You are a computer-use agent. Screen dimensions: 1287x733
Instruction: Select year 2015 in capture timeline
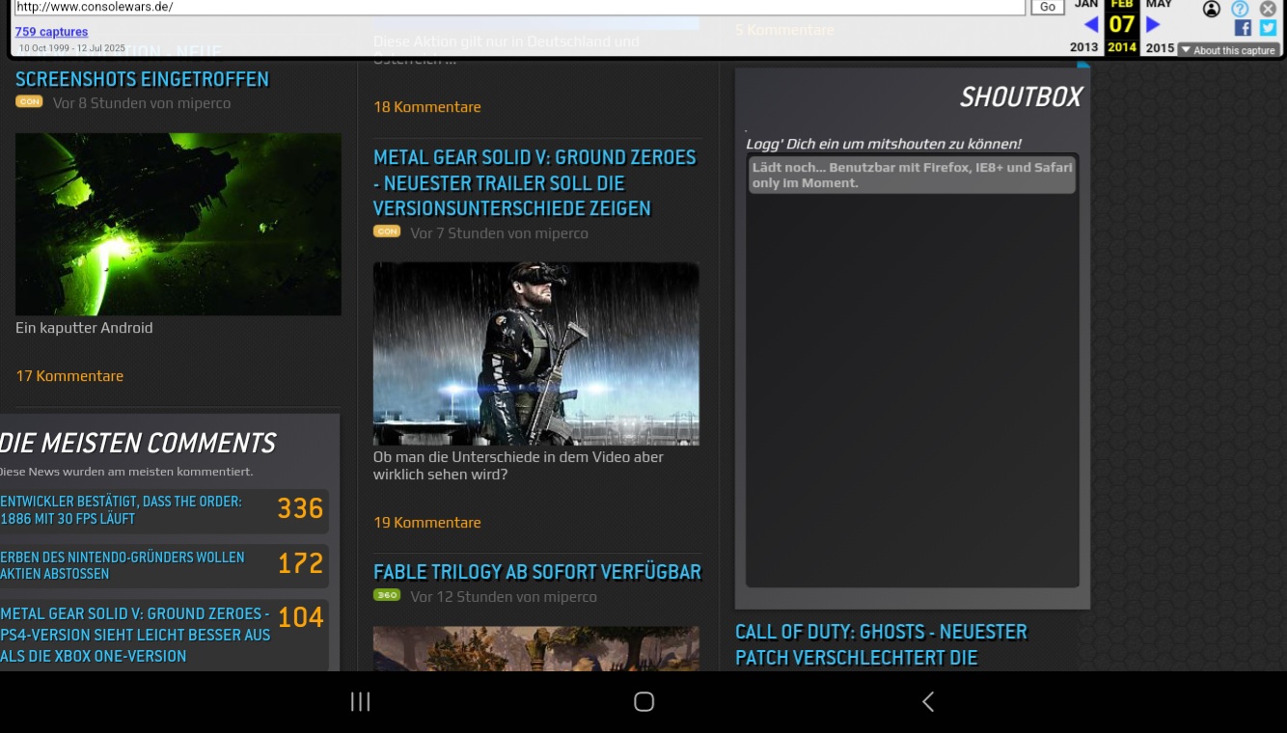coord(1160,47)
